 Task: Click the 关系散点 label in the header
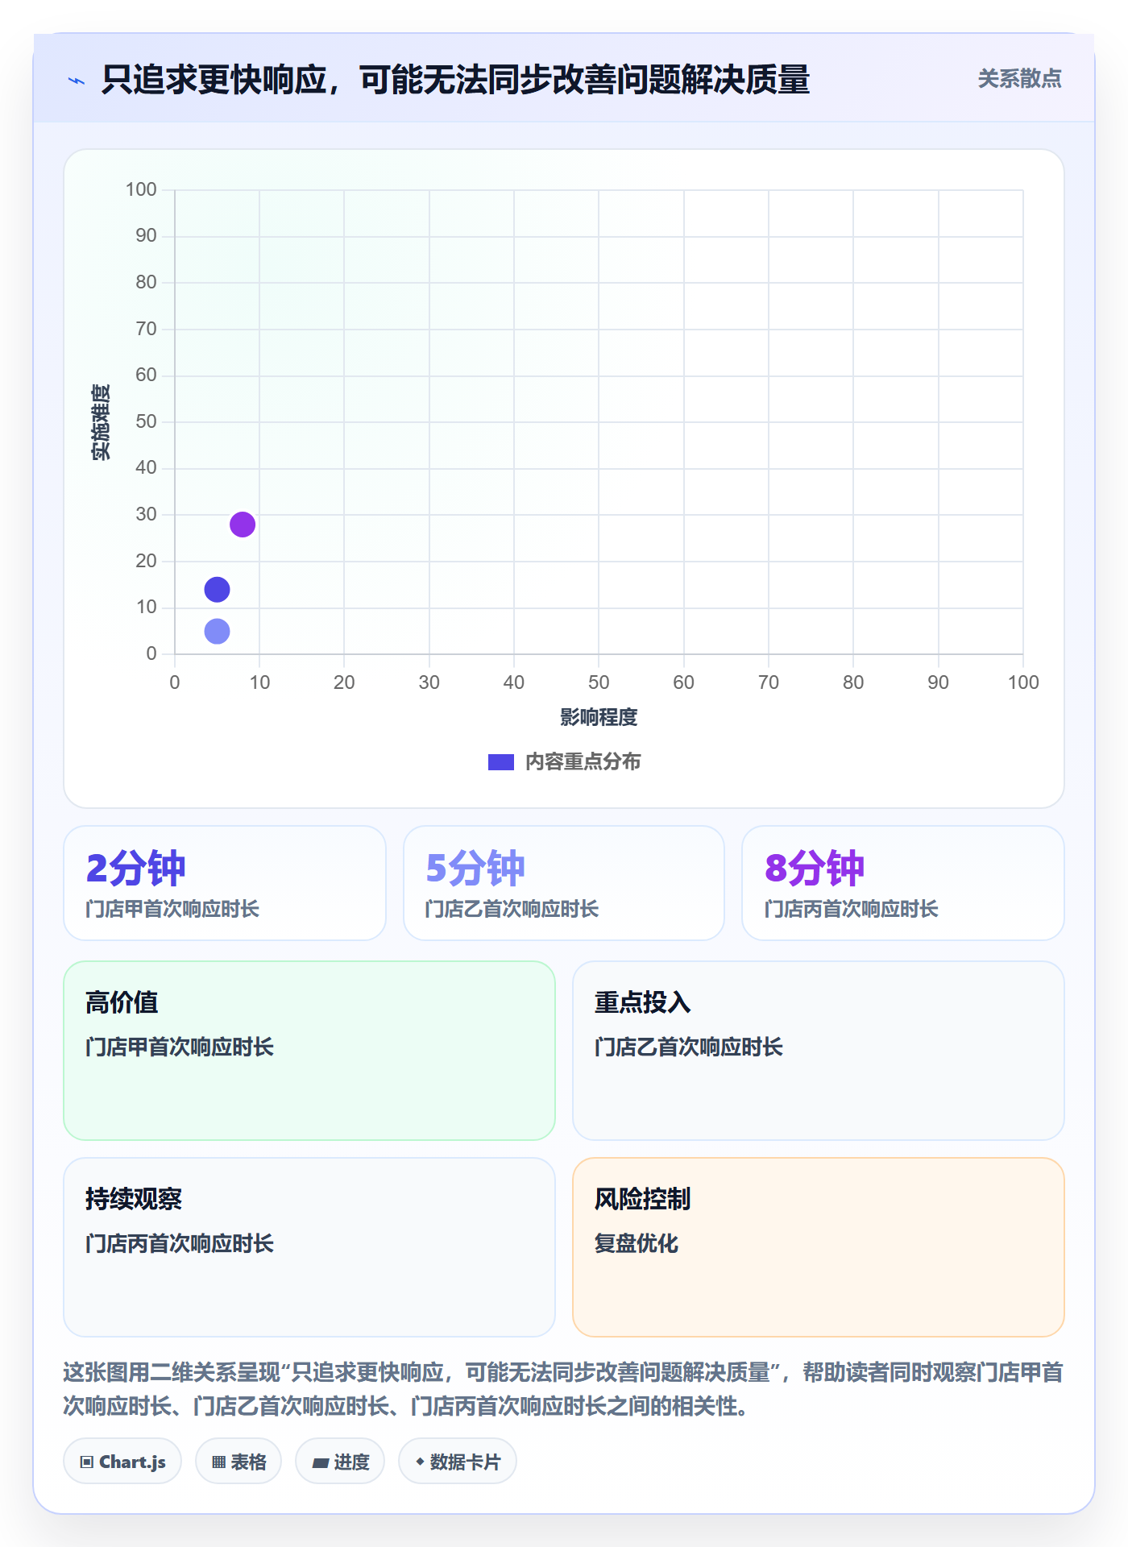(x=1019, y=79)
